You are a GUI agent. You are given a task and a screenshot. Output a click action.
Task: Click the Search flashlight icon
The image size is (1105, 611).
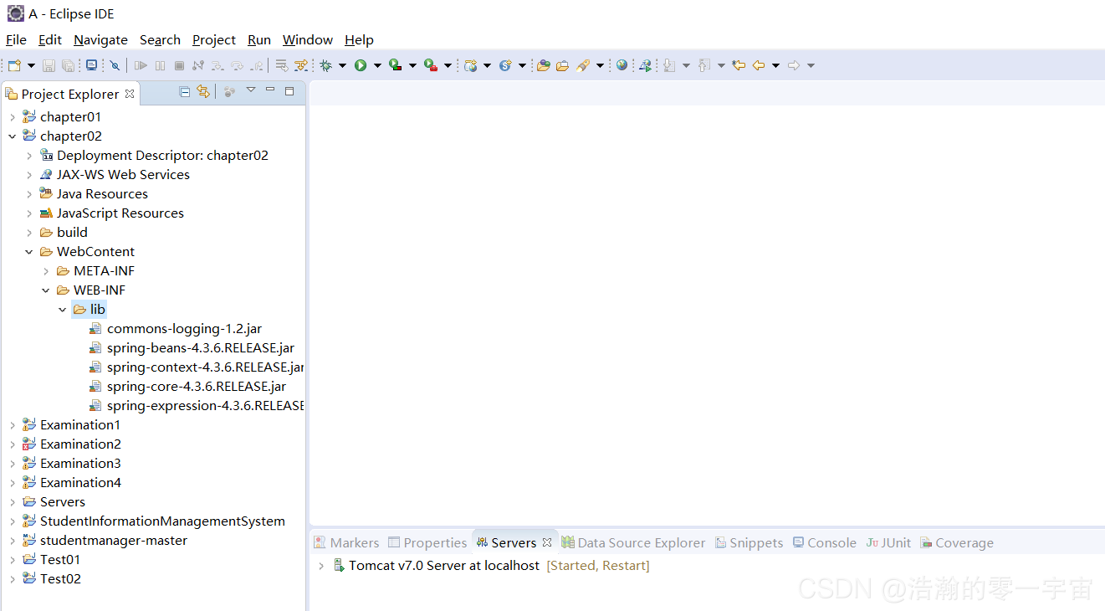point(584,65)
